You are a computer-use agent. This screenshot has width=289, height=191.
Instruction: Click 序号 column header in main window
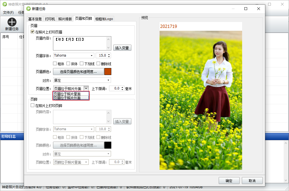click(6, 37)
